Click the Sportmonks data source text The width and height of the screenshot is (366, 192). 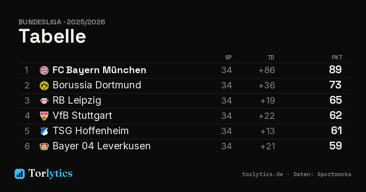click(334, 174)
